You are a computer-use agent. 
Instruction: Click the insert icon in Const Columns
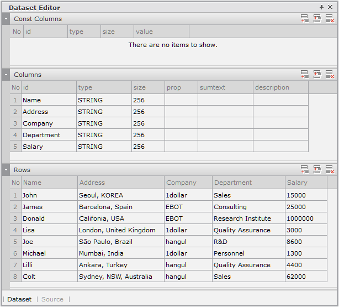pyautogui.click(x=317, y=19)
